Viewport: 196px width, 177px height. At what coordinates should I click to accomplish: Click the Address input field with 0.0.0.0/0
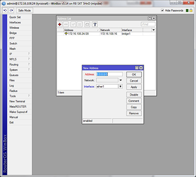(x=109, y=74)
